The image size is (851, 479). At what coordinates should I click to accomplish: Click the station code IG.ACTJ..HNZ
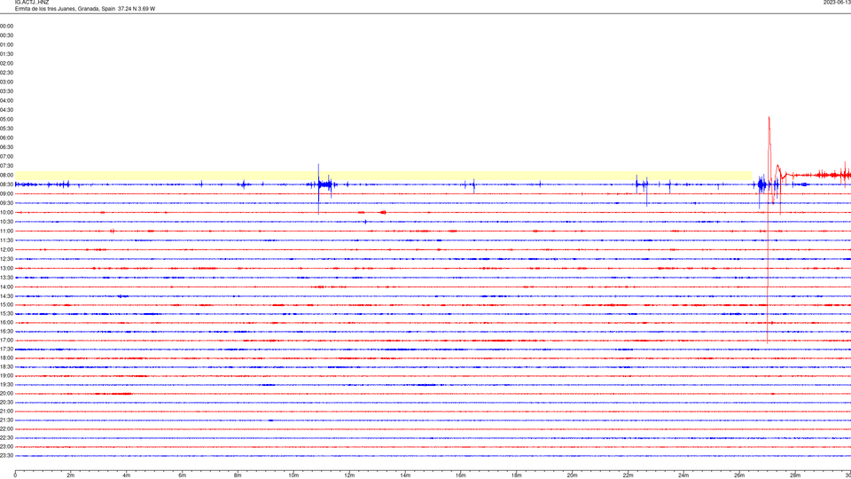[x=32, y=3]
